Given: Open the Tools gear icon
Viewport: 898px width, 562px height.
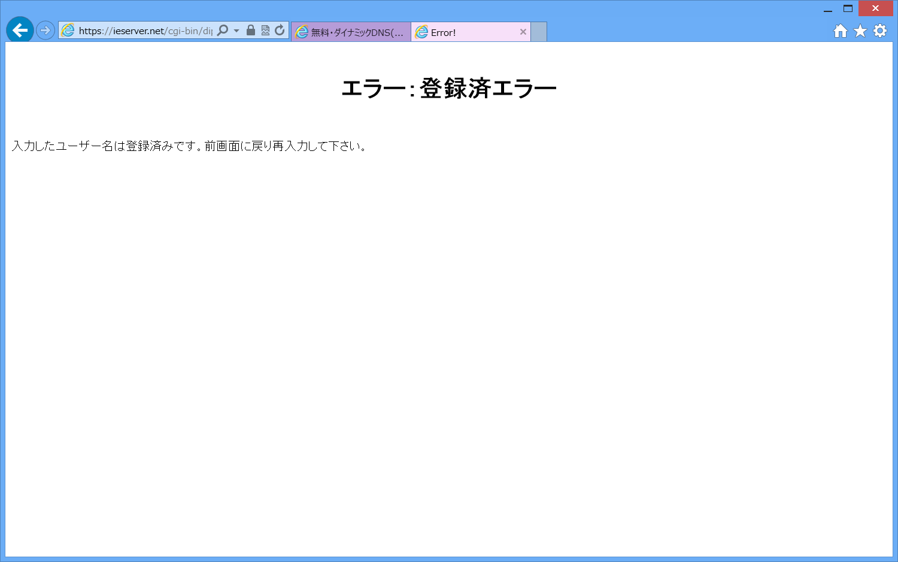Looking at the screenshot, I should tap(879, 31).
